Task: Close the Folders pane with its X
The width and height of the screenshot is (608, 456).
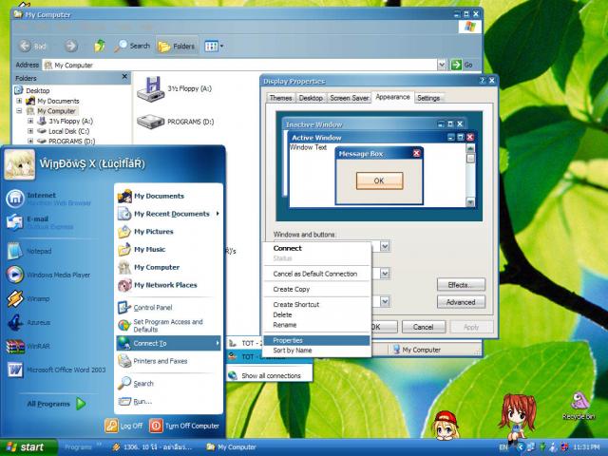Action: click(124, 77)
